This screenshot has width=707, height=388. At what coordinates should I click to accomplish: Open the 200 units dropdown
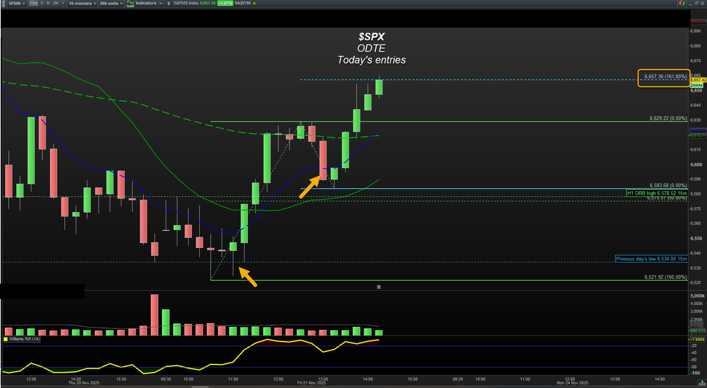coord(110,4)
